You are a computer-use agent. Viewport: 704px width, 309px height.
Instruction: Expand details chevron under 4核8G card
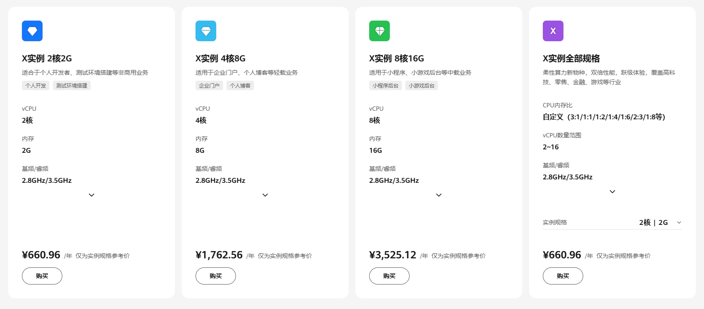265,195
